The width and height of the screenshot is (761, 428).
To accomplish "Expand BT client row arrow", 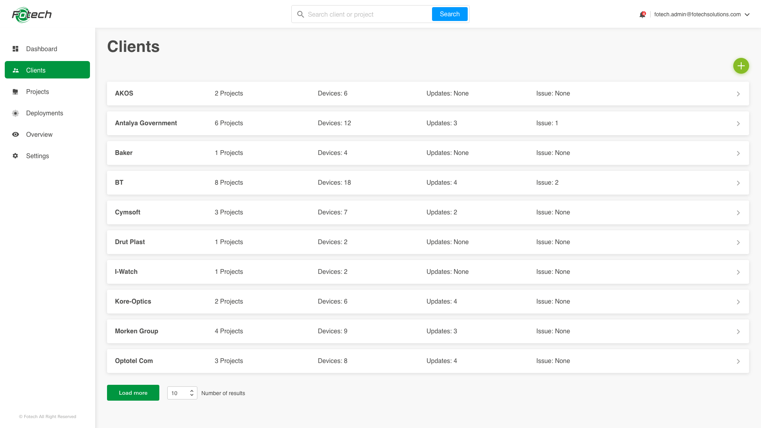I will coord(738,183).
